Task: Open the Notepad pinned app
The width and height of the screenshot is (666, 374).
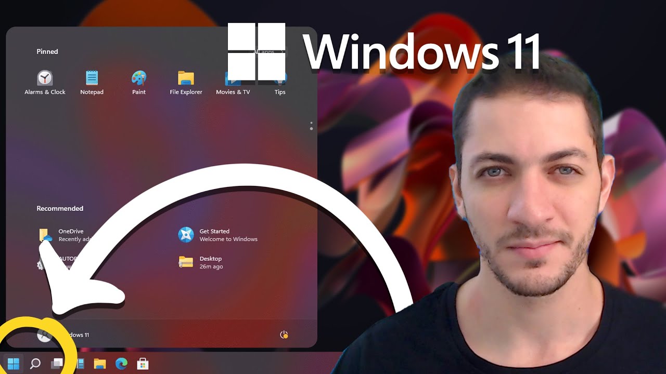Action: (x=92, y=83)
